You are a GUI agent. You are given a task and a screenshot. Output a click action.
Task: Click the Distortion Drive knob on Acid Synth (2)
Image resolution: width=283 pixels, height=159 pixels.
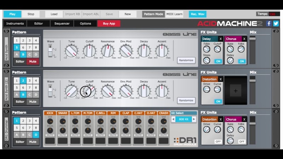(x=207, y=89)
